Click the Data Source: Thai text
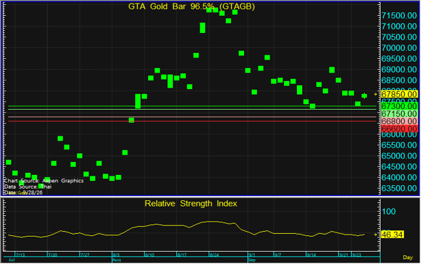421x264 pixels. pos(27,187)
